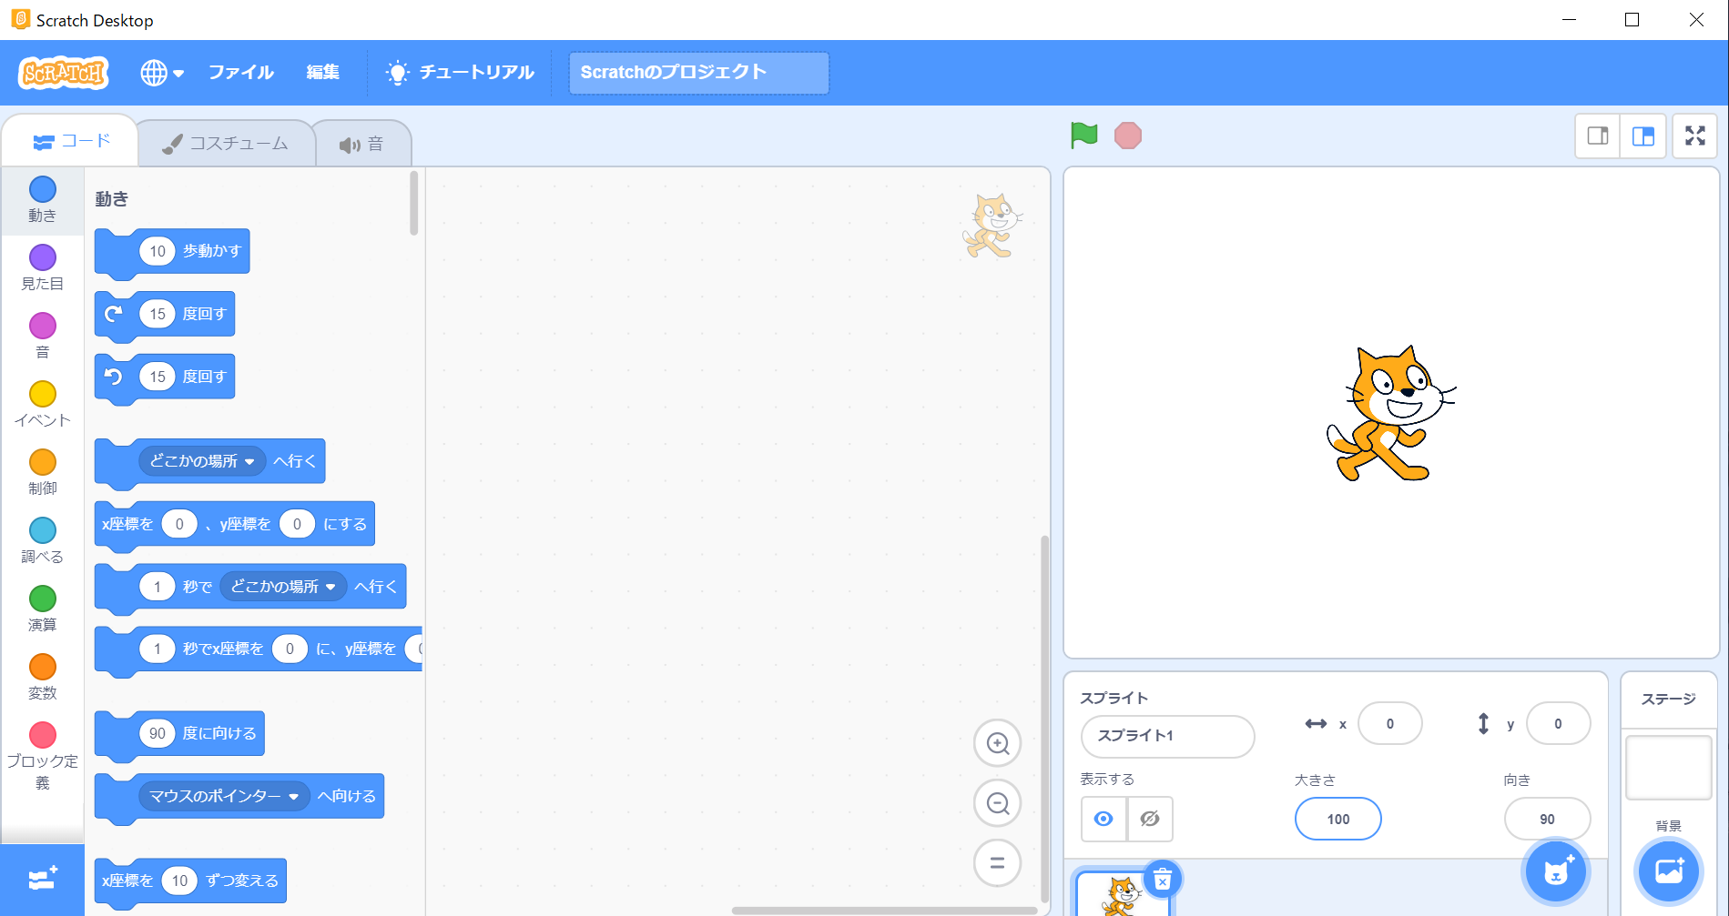Open the language globe menu
Image resolution: width=1729 pixels, height=916 pixels.
click(x=162, y=73)
